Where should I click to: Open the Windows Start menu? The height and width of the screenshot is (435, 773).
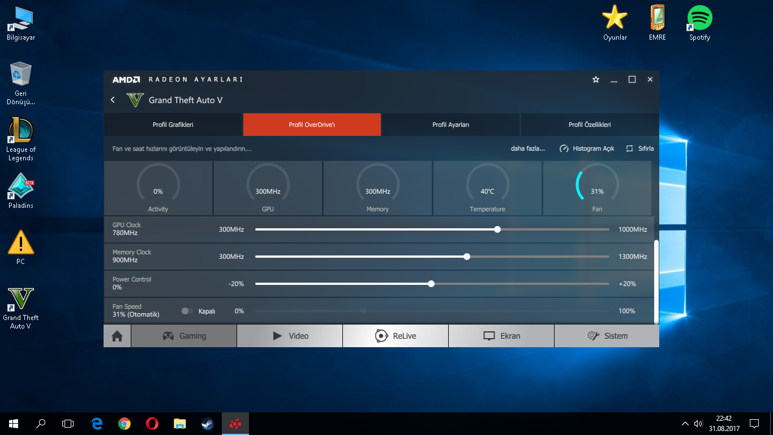[14, 423]
